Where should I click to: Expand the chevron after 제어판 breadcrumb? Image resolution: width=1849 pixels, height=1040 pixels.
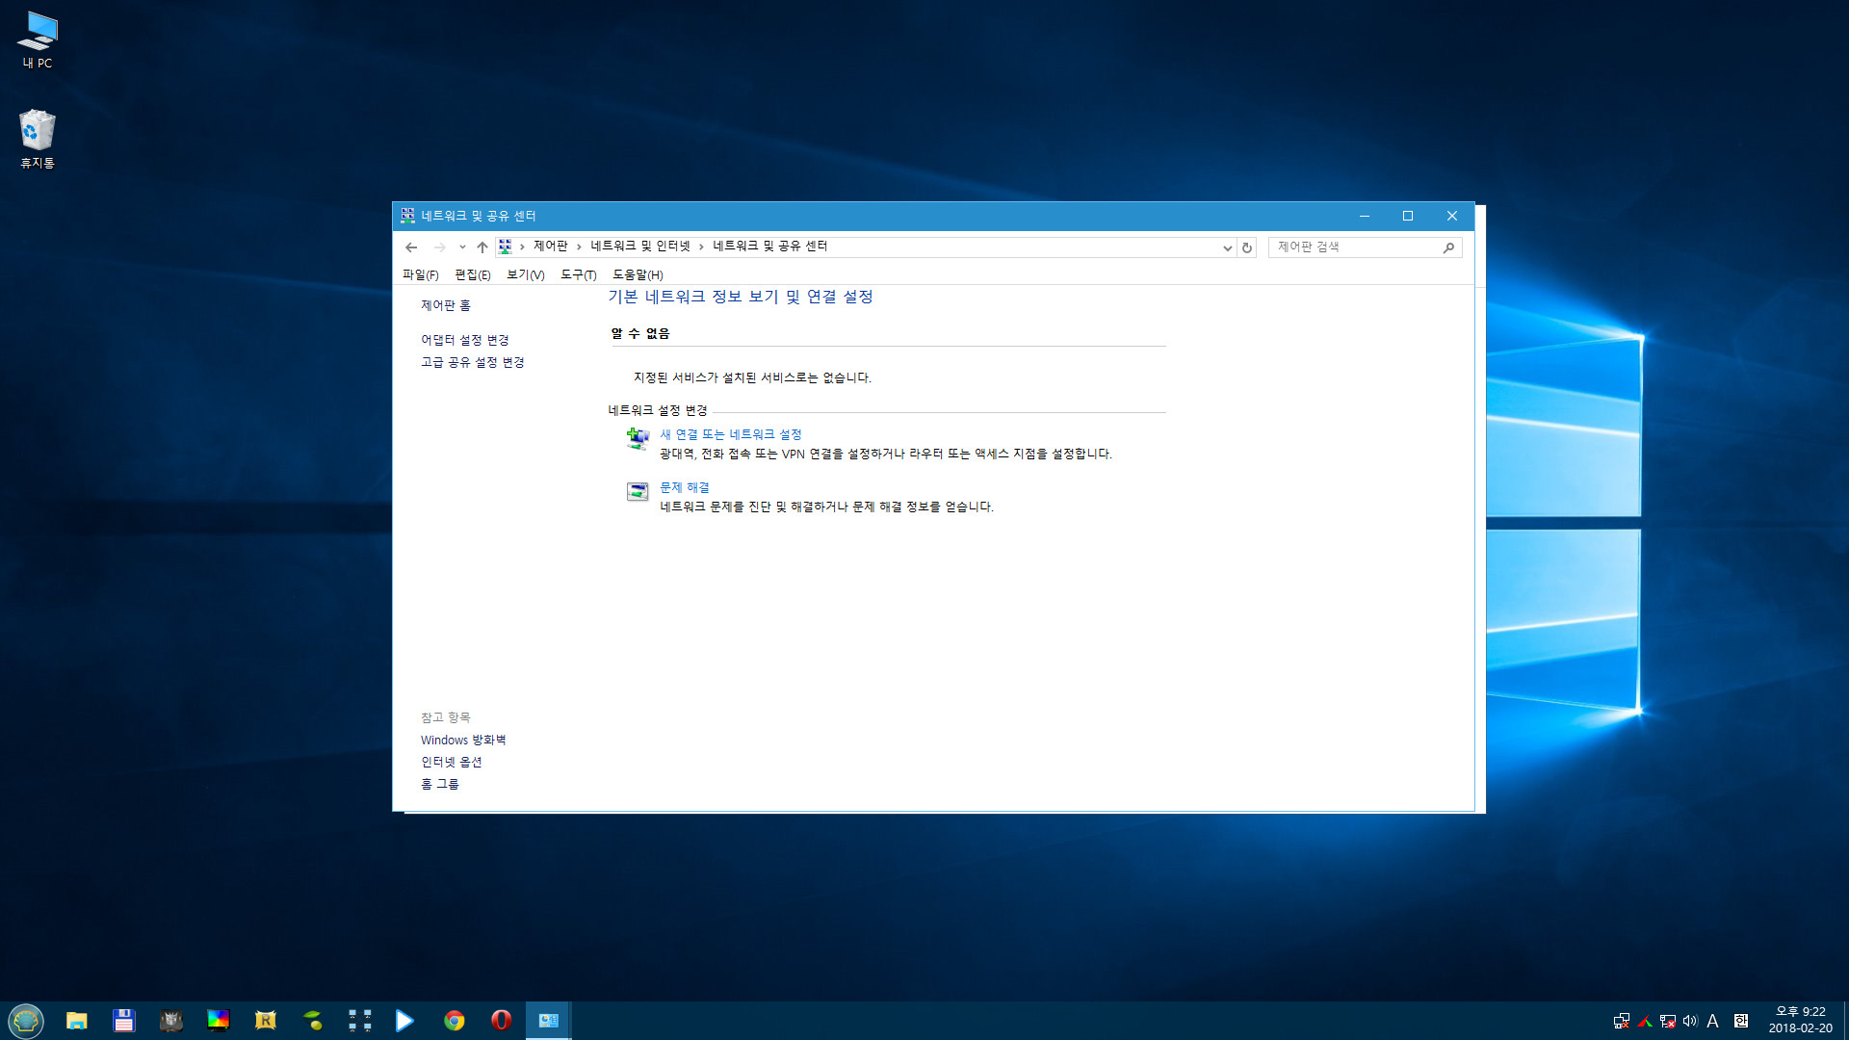coord(579,247)
